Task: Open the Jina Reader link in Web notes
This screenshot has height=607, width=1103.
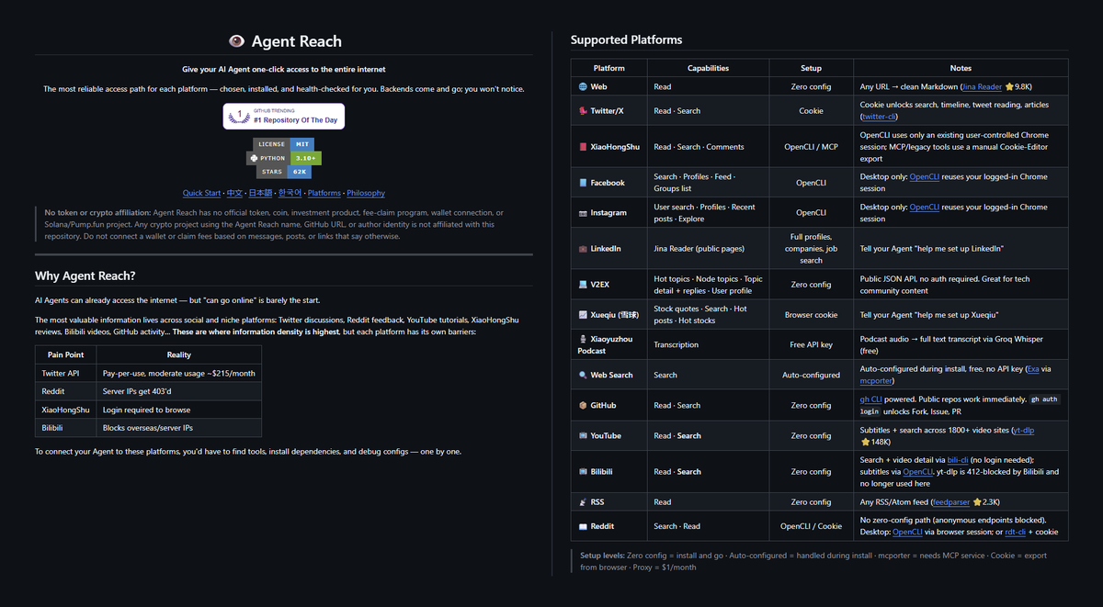Action: [x=983, y=86]
